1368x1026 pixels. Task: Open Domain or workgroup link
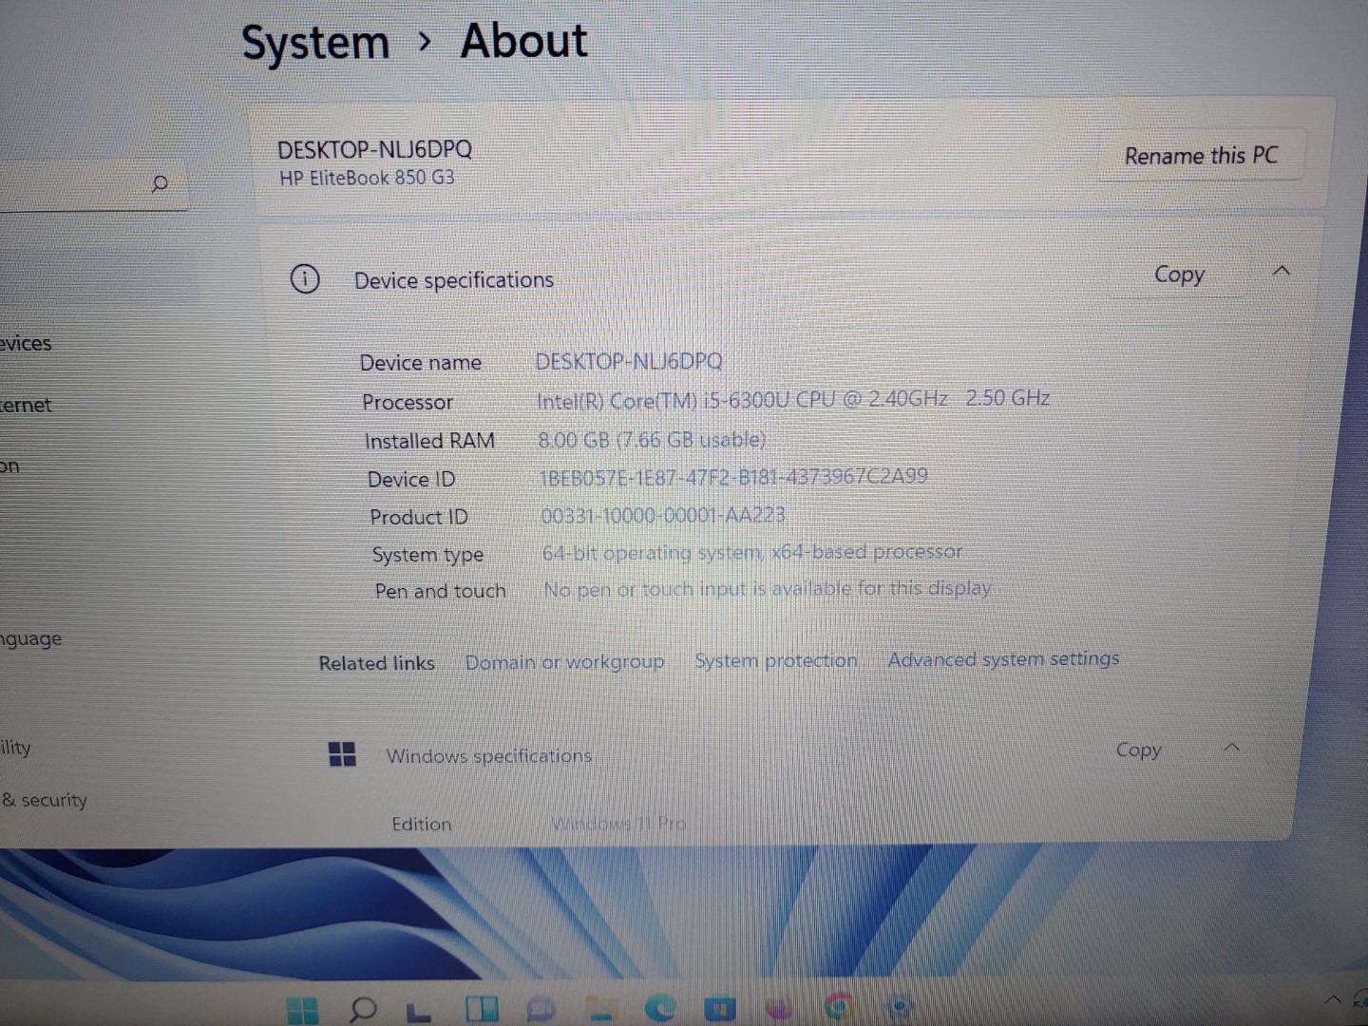pyautogui.click(x=564, y=661)
